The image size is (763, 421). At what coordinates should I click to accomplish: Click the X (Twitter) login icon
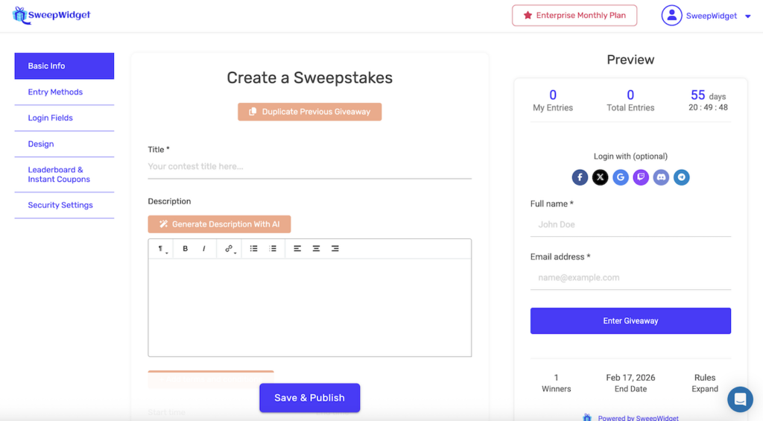click(x=600, y=177)
